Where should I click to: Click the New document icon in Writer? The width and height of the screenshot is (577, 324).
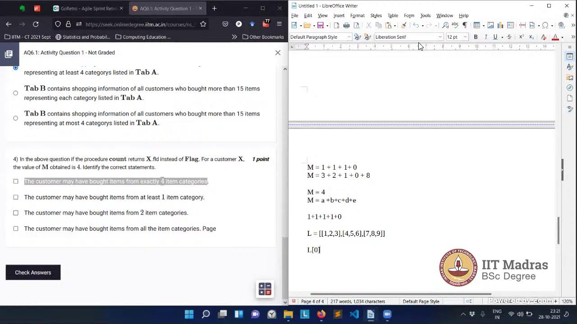pyautogui.click(x=294, y=25)
